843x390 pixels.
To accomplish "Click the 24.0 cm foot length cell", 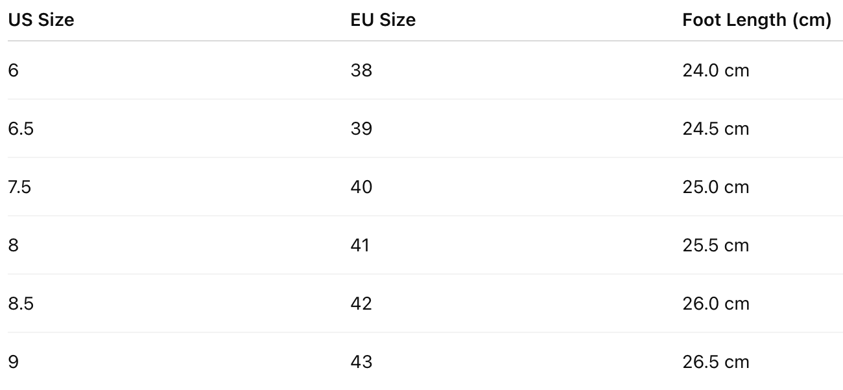I will (715, 70).
